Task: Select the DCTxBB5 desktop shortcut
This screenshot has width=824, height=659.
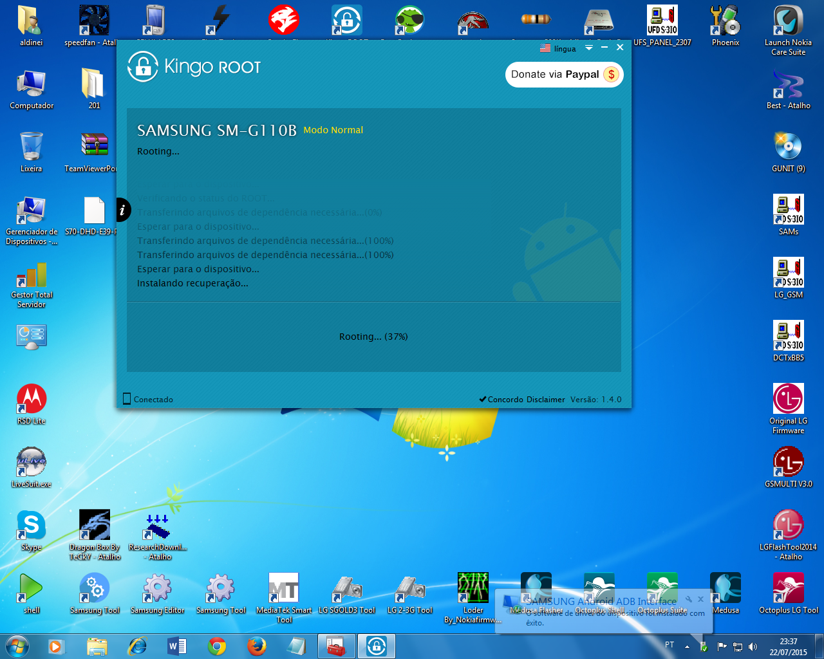Action: pos(789,341)
